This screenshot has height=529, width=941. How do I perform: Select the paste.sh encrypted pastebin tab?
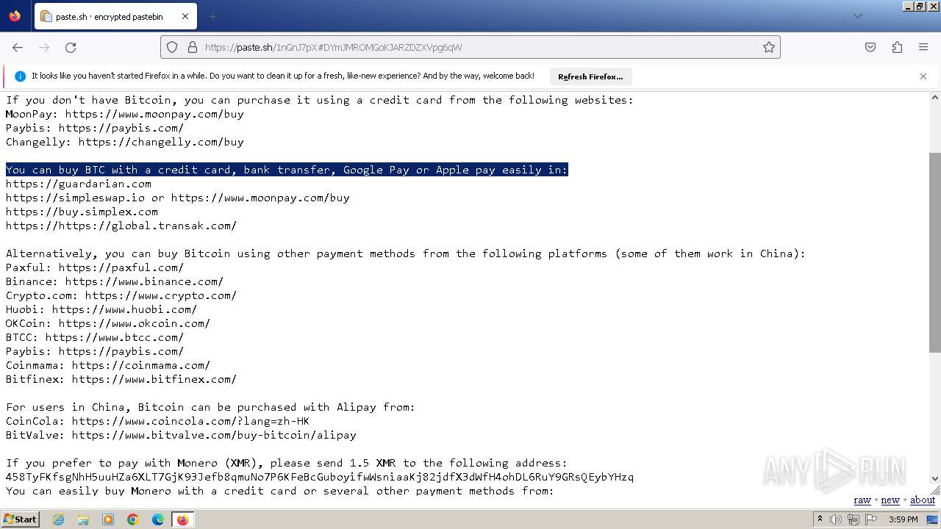point(115,16)
